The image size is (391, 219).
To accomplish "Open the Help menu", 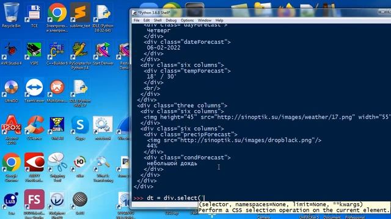I will (x=219, y=20).
